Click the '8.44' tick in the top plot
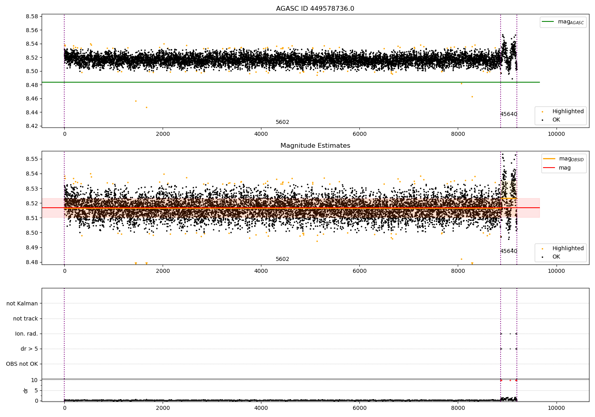Viewport: 595px width, 417px height. pyautogui.click(x=32, y=112)
